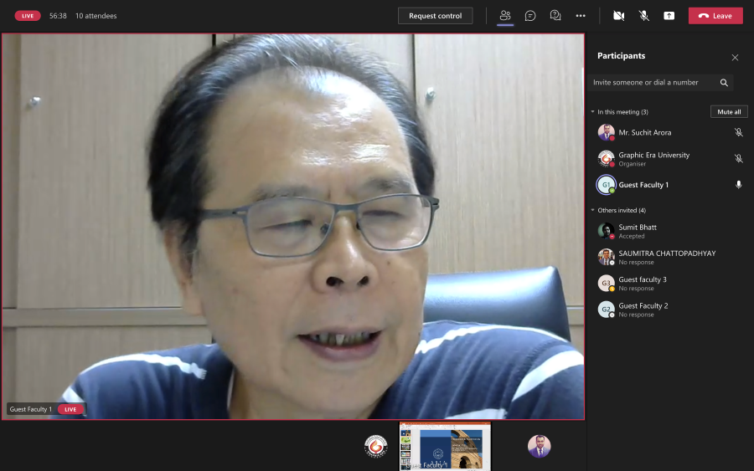This screenshot has width=754, height=471.
Task: Open the More actions ellipsis menu
Action: point(581,15)
